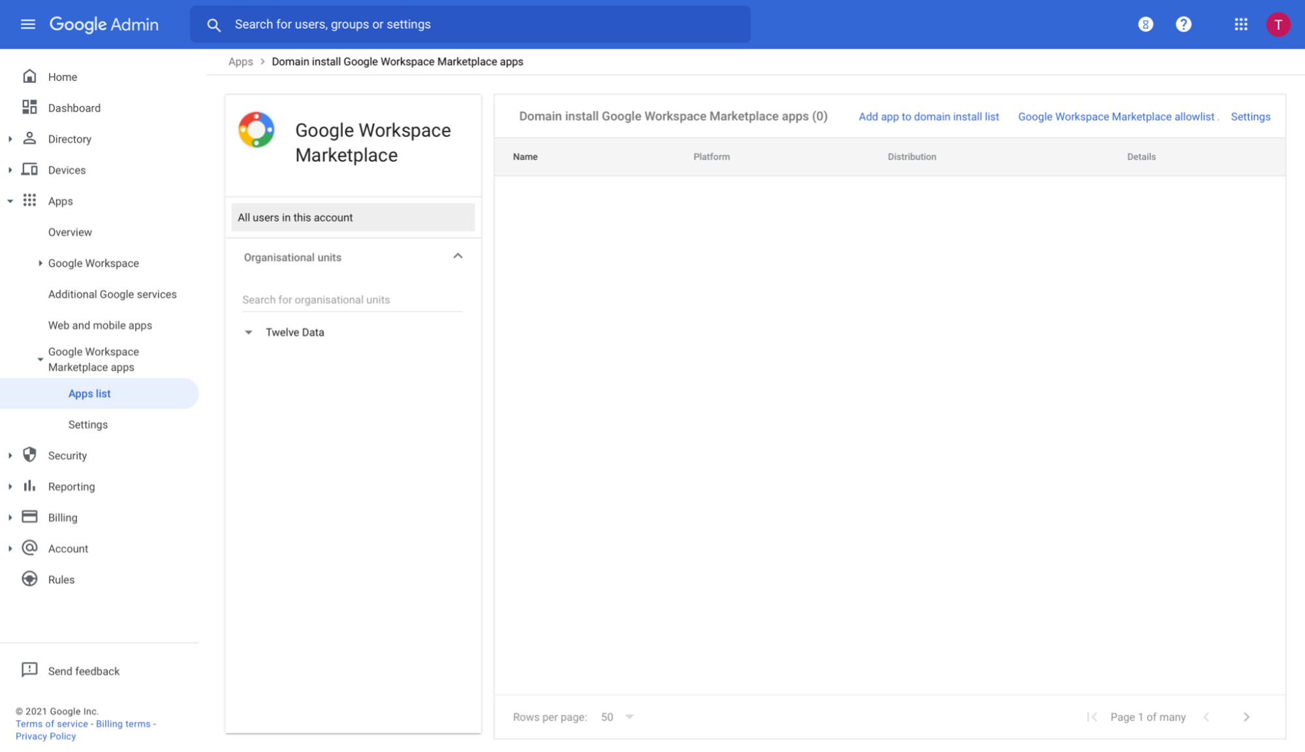Expand the Twelve Data organisational unit

(x=249, y=332)
